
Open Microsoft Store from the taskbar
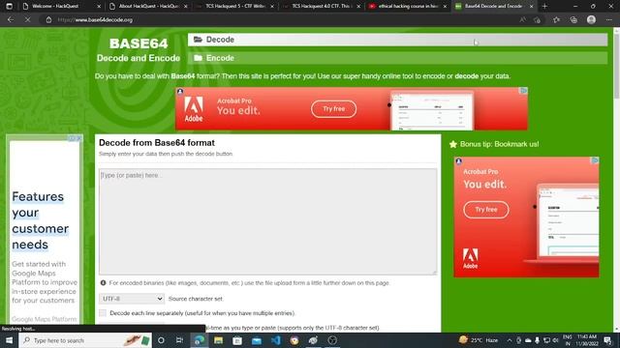click(x=237, y=340)
